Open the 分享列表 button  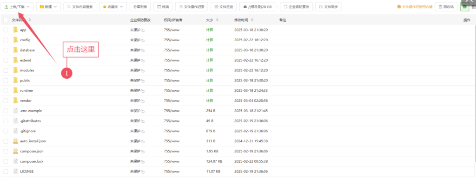(140, 6)
